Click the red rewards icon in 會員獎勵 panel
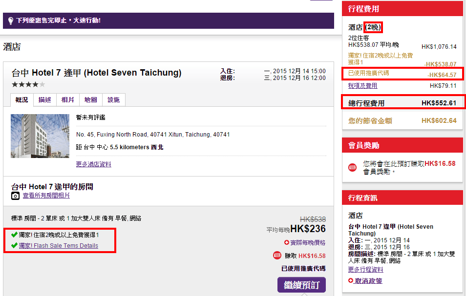 (353, 167)
